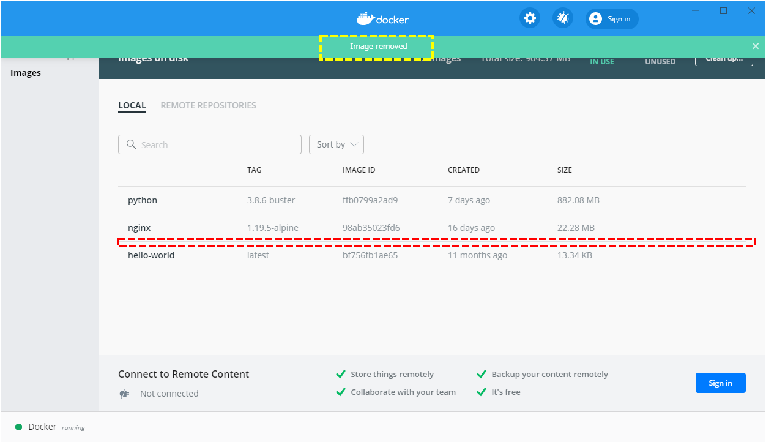Click the 7 days ago created value
The height and width of the screenshot is (442, 766).
tap(469, 200)
